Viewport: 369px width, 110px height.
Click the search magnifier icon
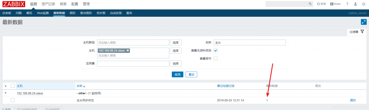pyautogui.click(x=310, y=4)
